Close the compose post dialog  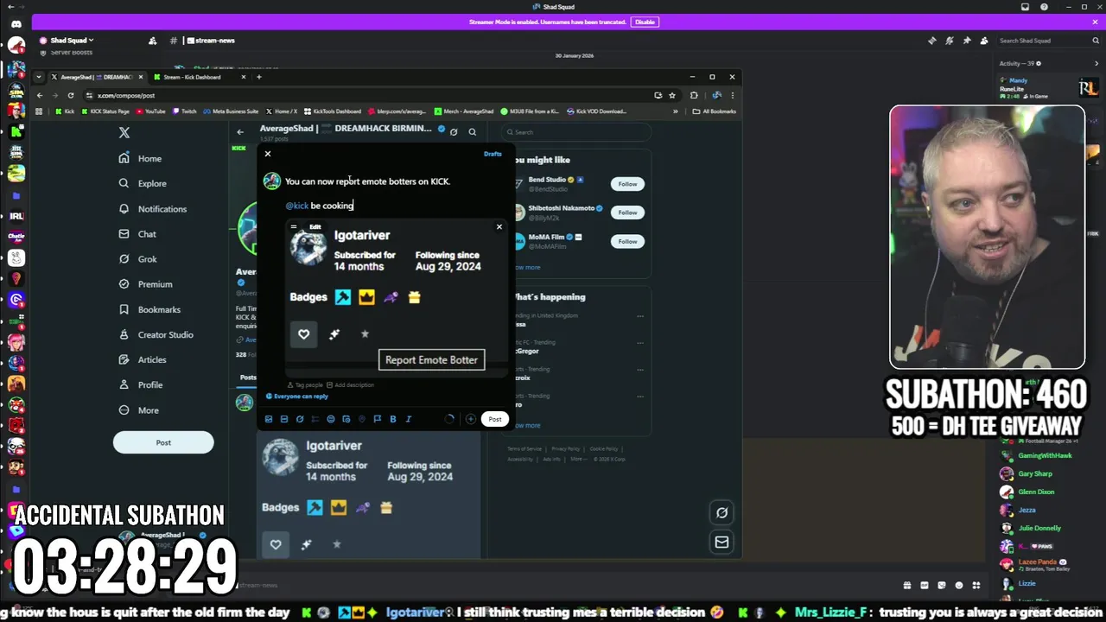[268, 154]
